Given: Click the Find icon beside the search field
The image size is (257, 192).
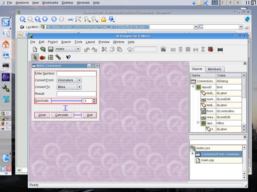Looking at the screenshot, I should [130, 49].
